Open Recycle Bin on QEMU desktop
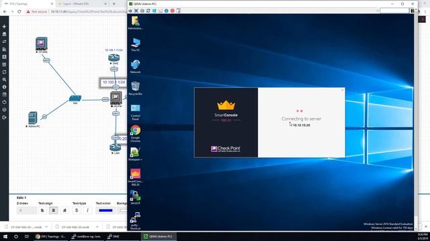 tap(135, 88)
